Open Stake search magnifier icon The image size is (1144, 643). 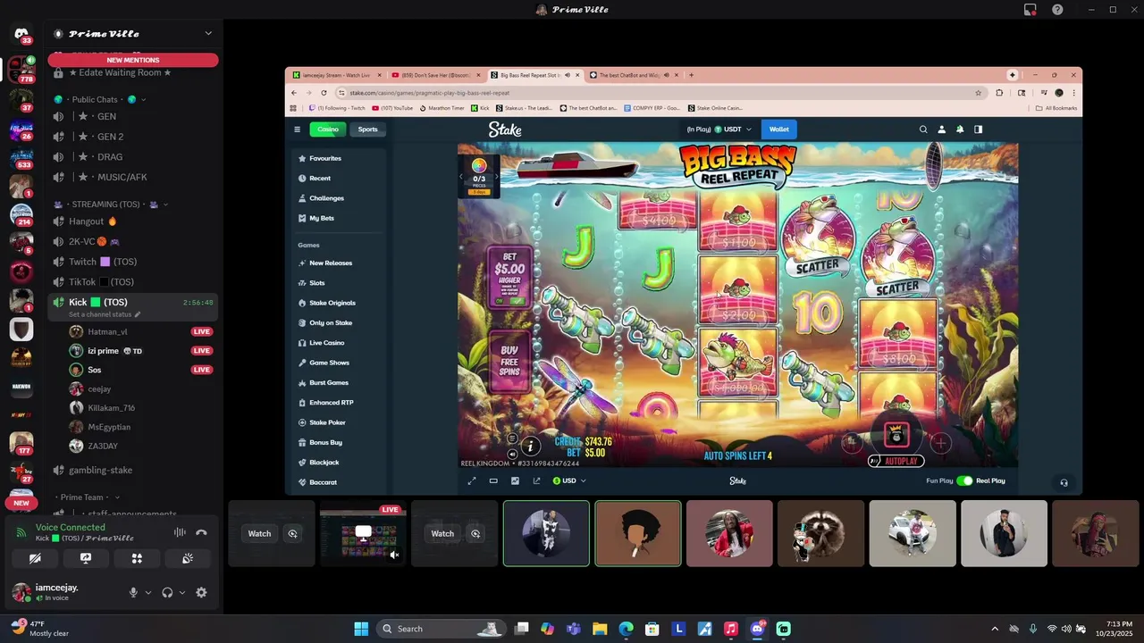[923, 129]
